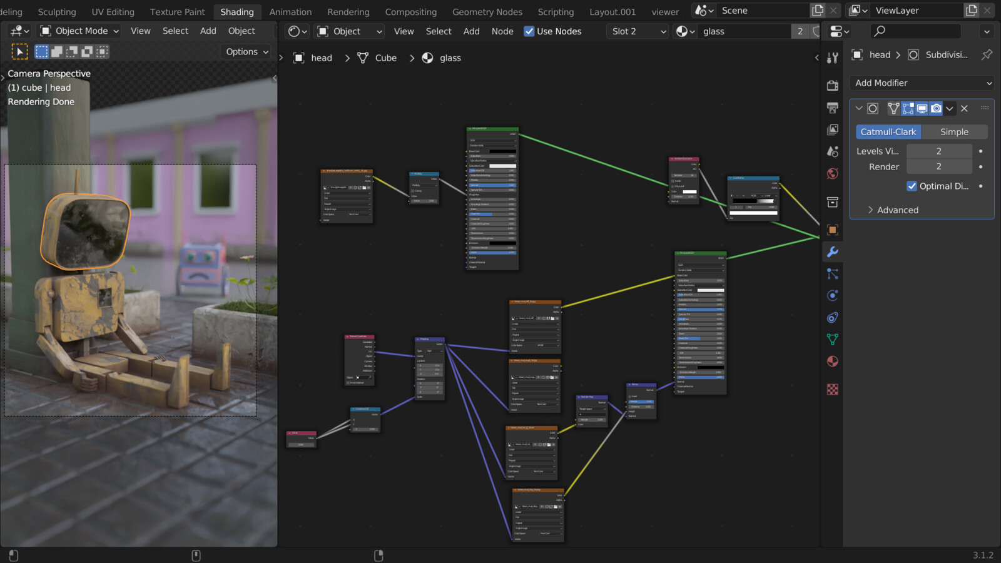Select the Particles properties tab
This screenshot has width=1001, height=563.
832,274
